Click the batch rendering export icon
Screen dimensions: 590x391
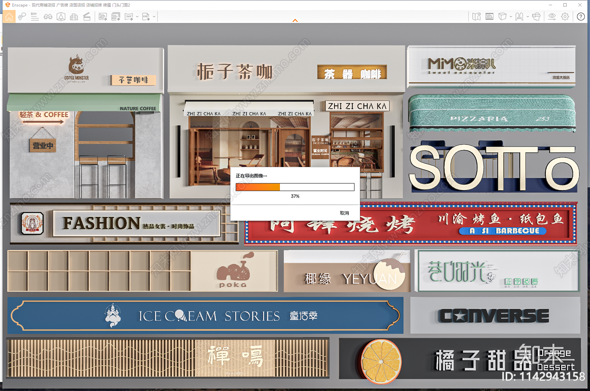(116, 17)
